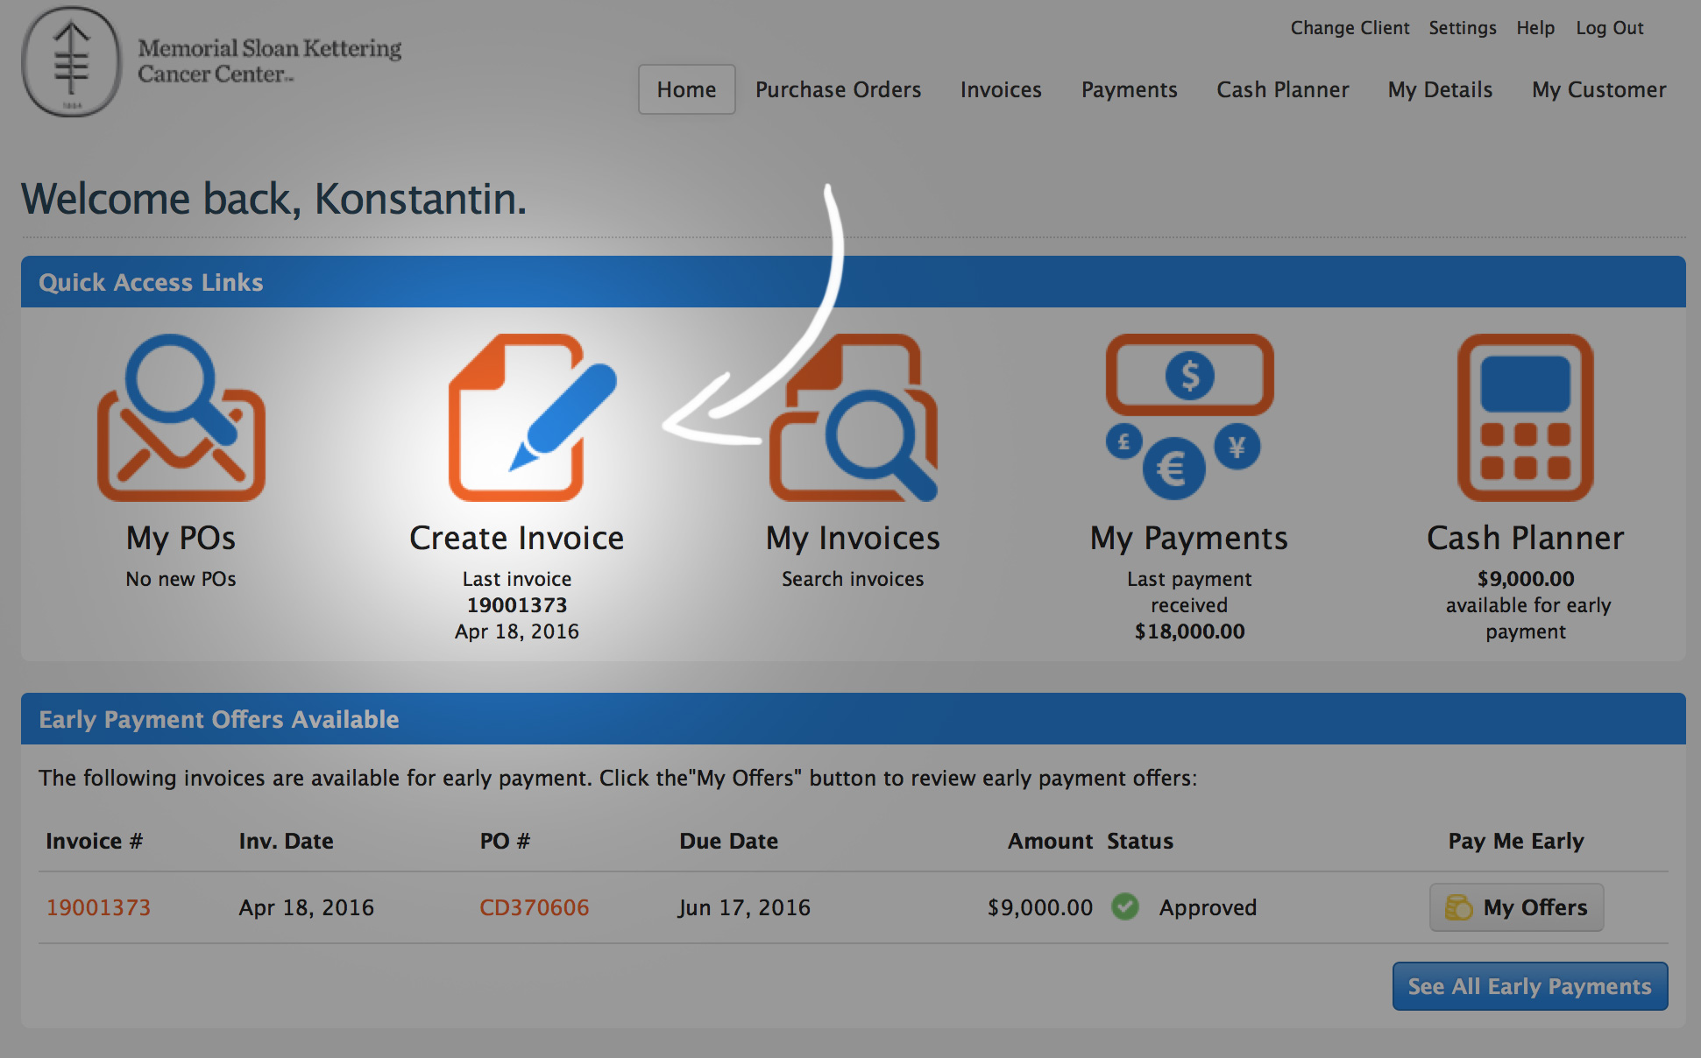Open Settings in the top bar
The image size is (1701, 1058).
[1462, 28]
